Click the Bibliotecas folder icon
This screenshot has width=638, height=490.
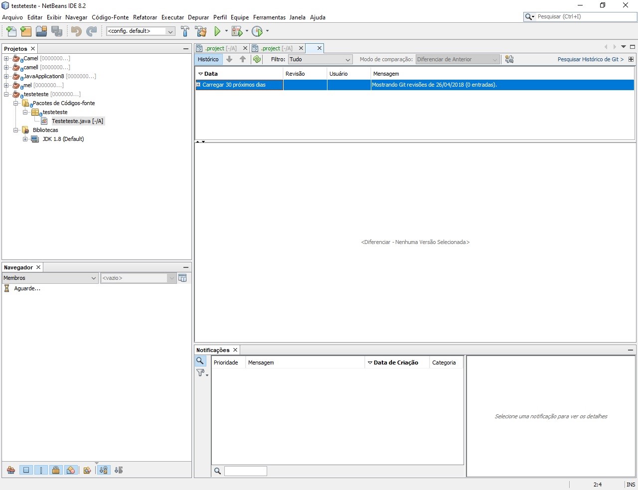coord(25,130)
